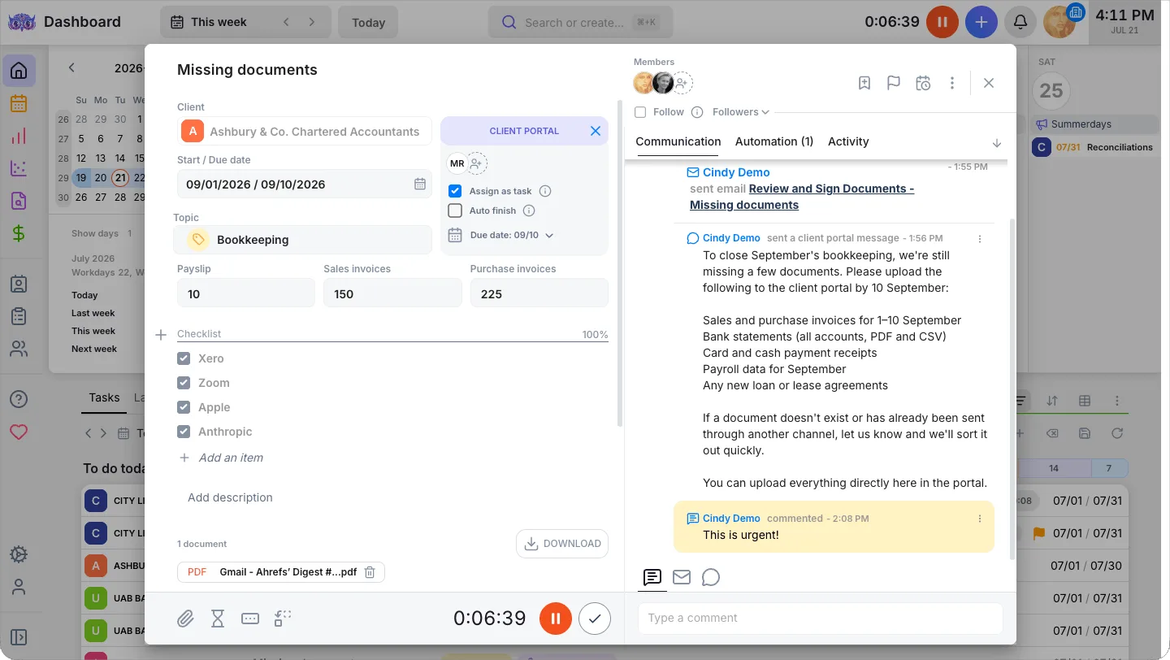Open options for the This is urgent comment
The width and height of the screenshot is (1170, 660).
tap(980, 519)
